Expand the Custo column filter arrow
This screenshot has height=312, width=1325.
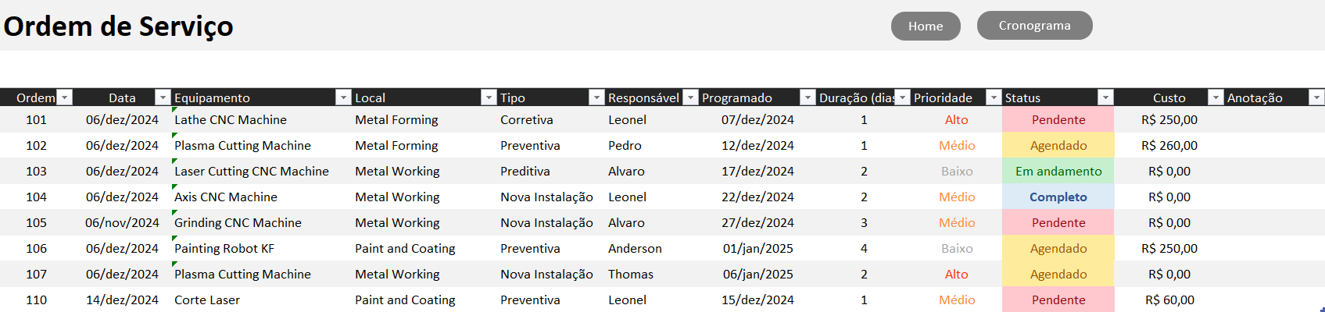click(x=1216, y=97)
